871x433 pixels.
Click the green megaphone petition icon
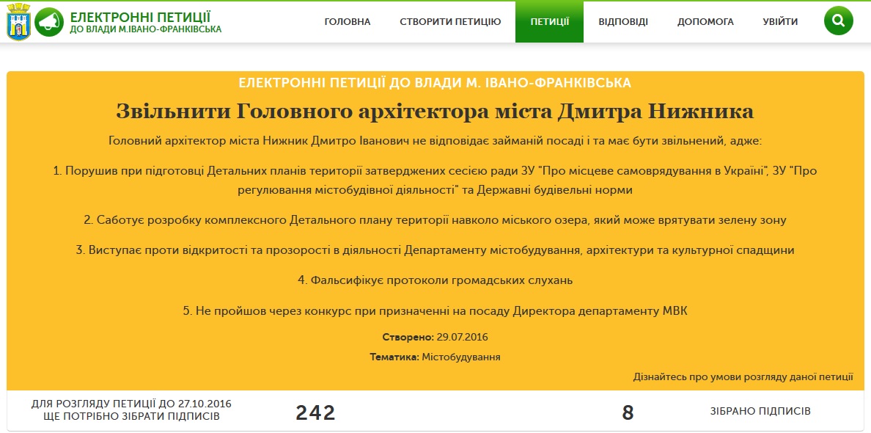pyautogui.click(x=49, y=22)
